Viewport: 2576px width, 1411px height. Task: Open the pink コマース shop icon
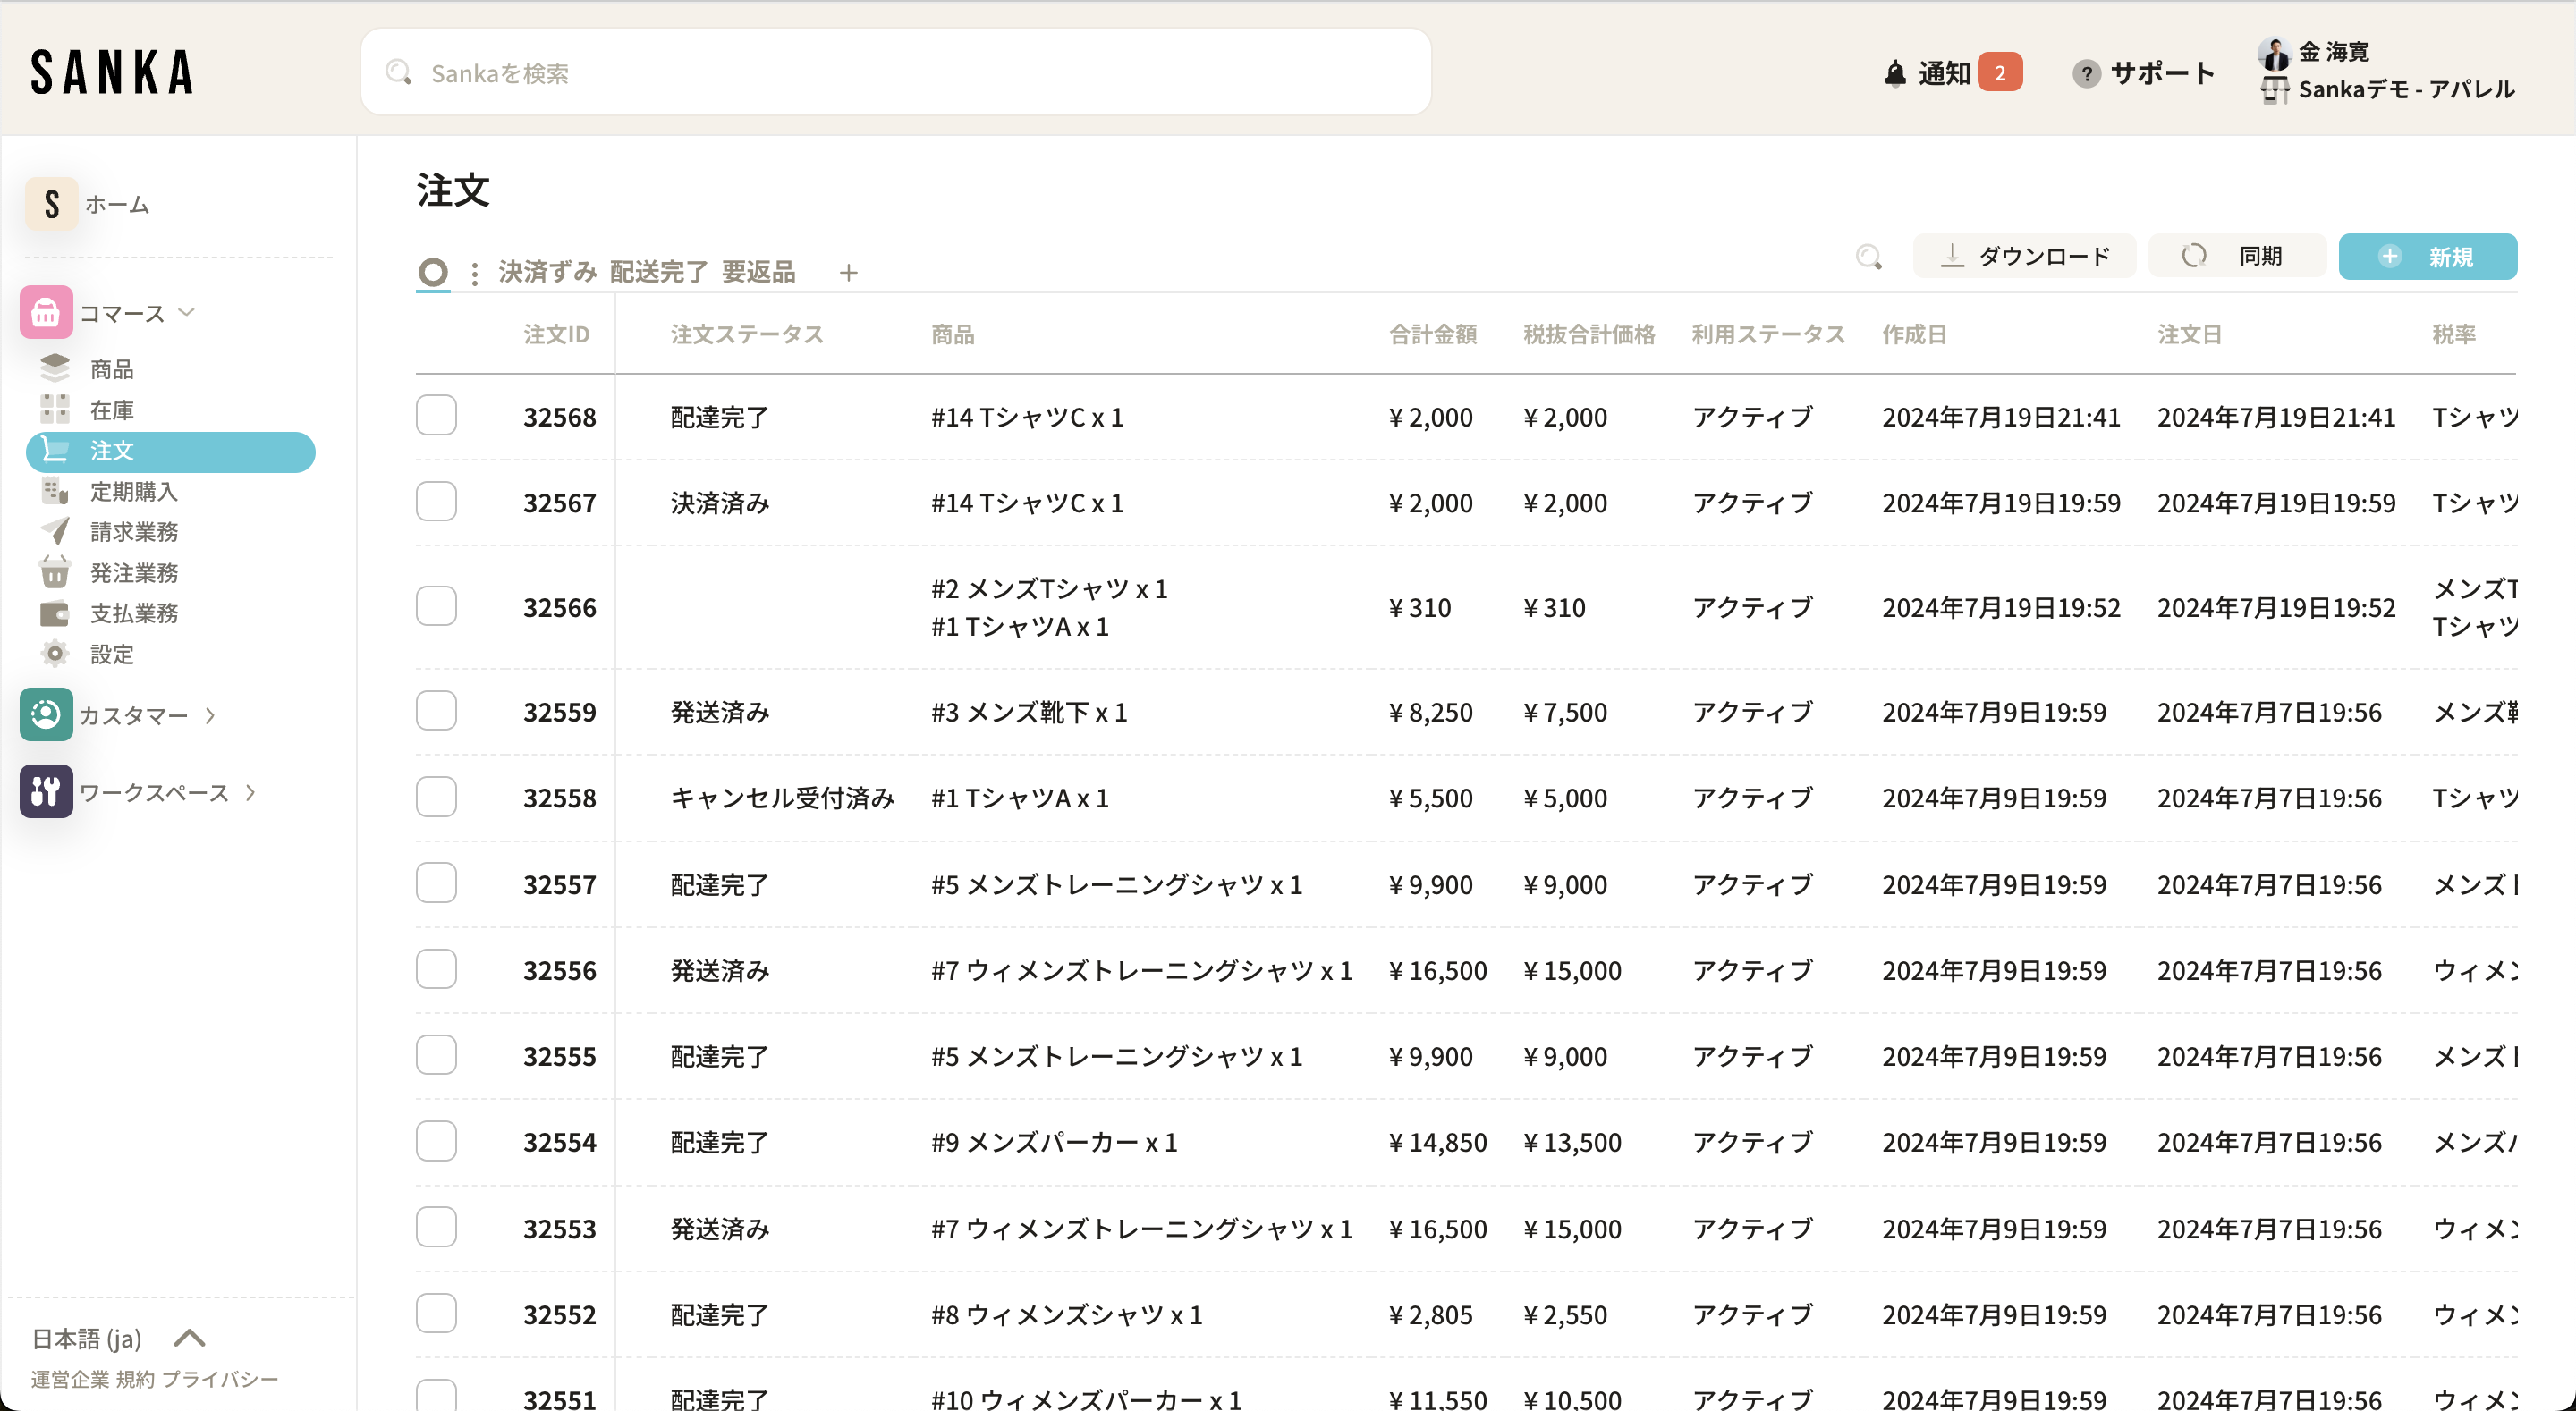pos(46,313)
